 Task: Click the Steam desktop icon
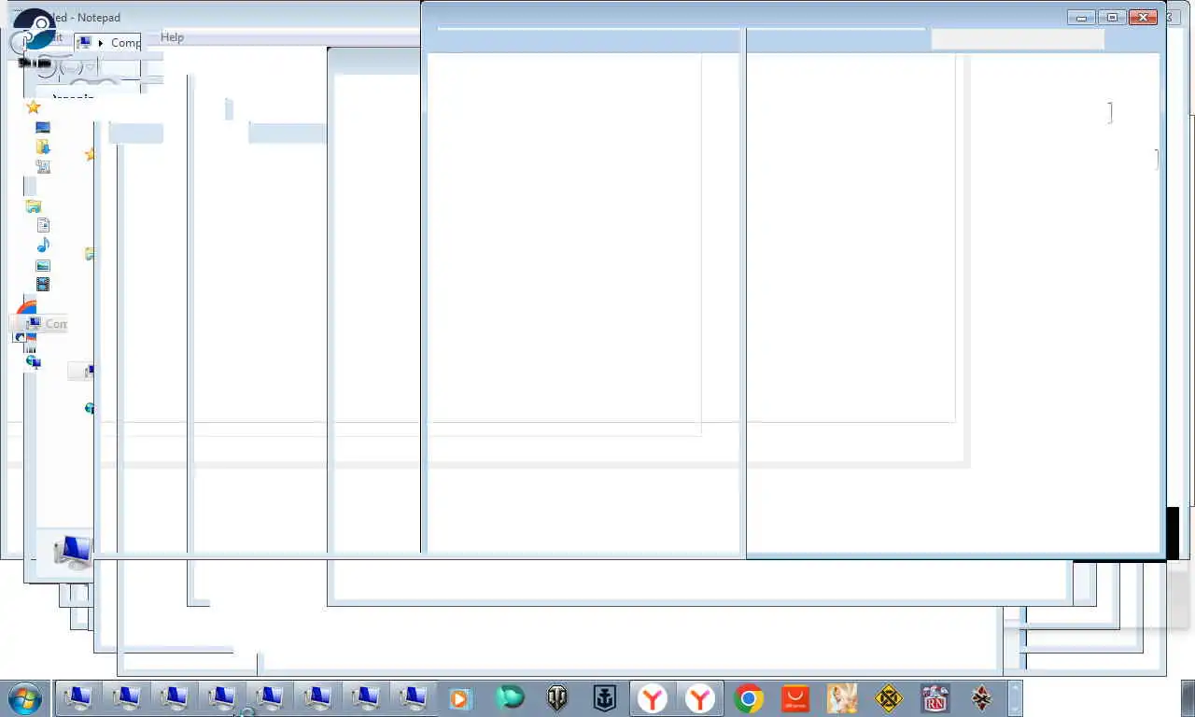[35, 29]
